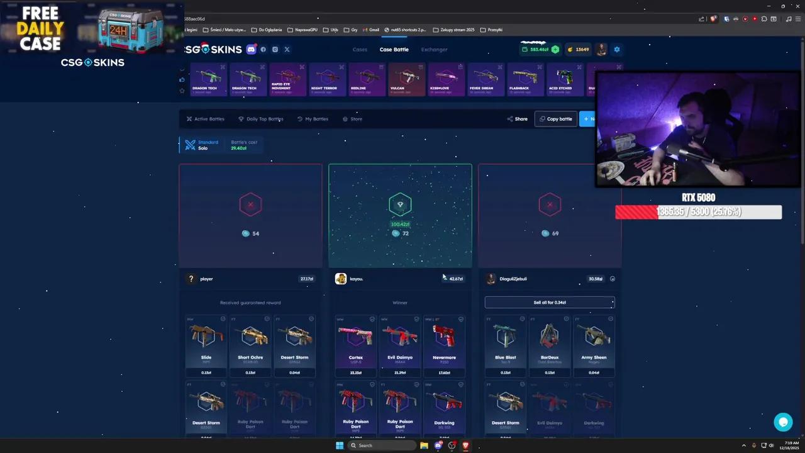Open the Cases menu item
The width and height of the screenshot is (805, 453).
[360, 49]
